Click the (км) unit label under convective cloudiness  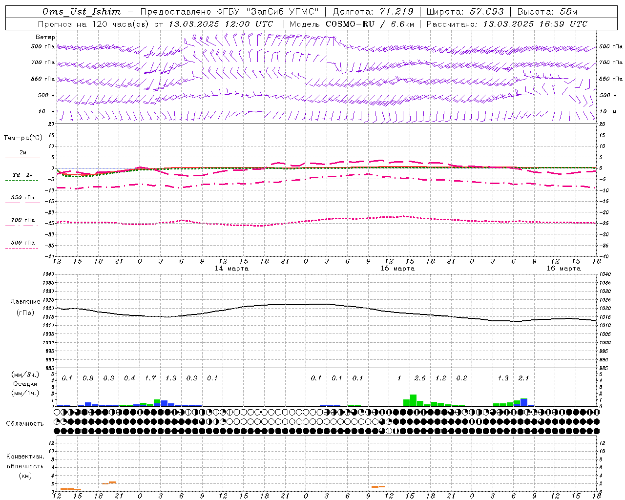[25, 476]
